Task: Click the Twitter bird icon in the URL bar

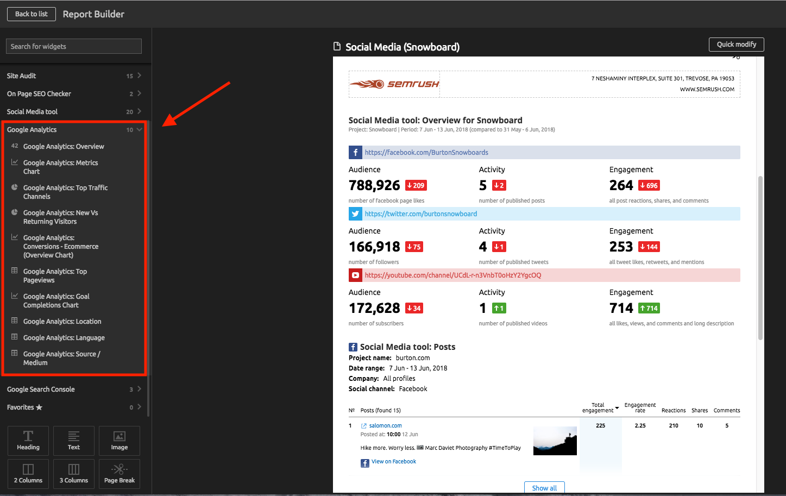Action: (355, 214)
